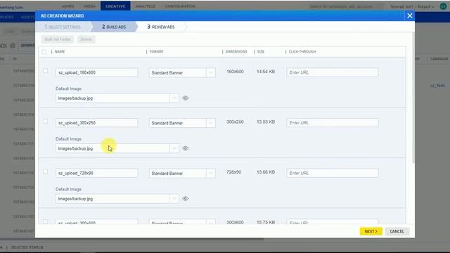Click the name field sz_upload_300x250

tap(96, 123)
